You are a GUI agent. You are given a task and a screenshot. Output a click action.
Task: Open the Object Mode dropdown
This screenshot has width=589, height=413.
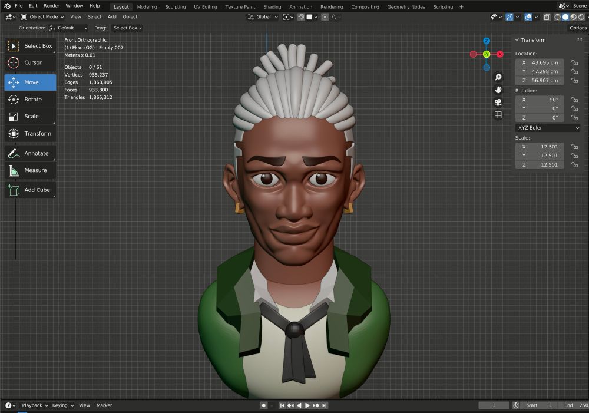point(42,17)
